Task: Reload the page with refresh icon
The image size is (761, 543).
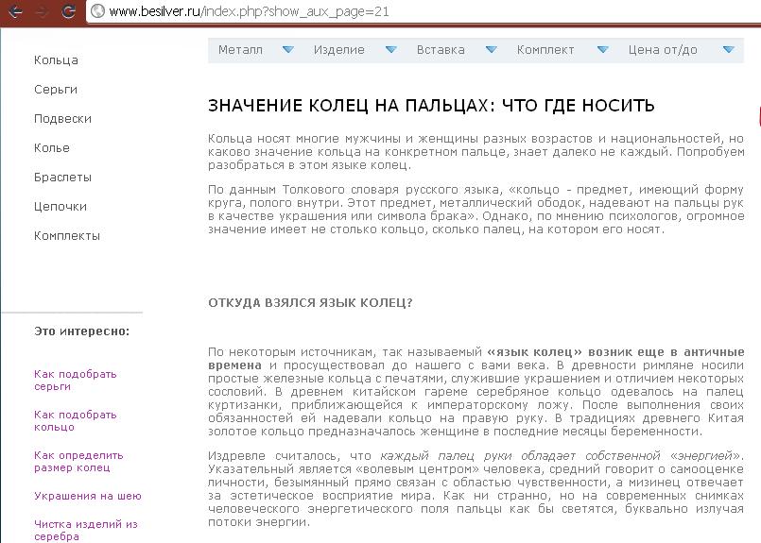Action: (68, 11)
